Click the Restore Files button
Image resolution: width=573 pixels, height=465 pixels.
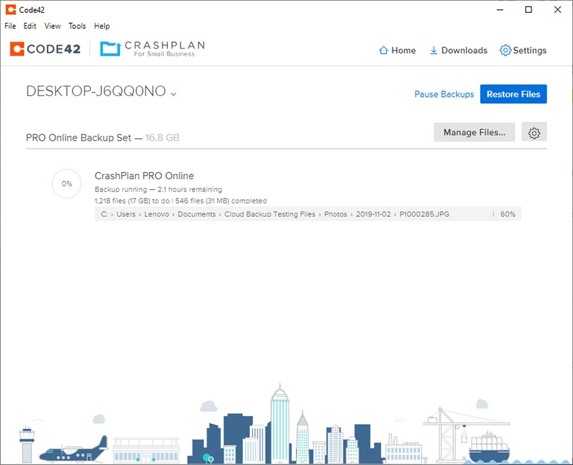point(513,94)
